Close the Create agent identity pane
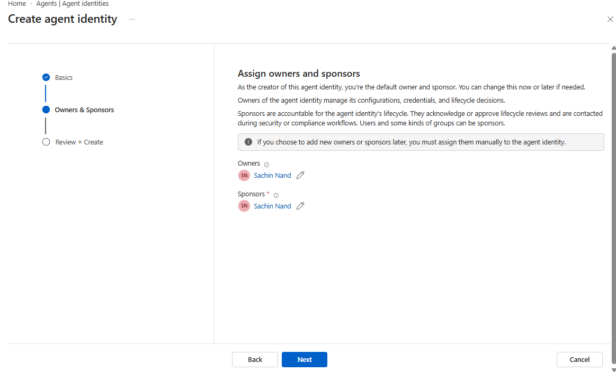Image resolution: width=616 pixels, height=372 pixels. click(x=610, y=19)
